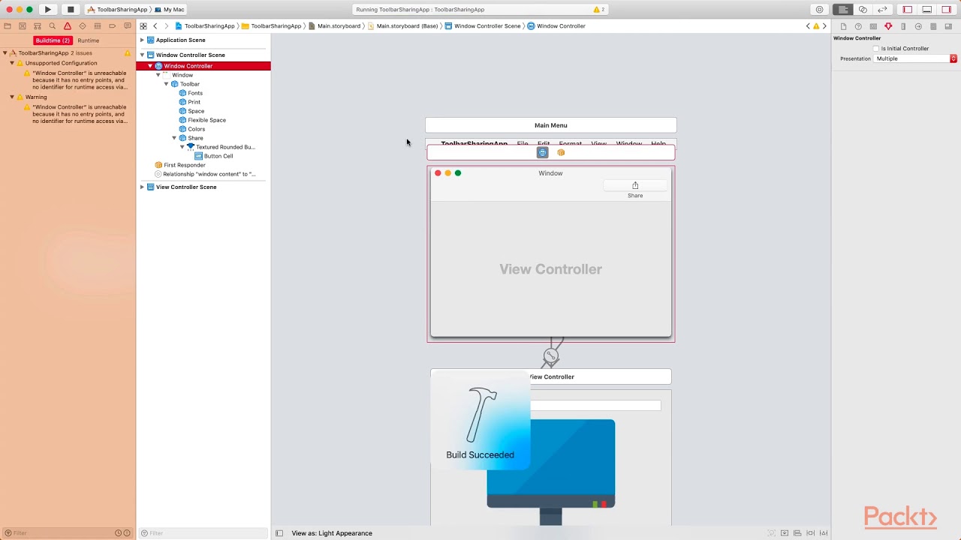Toggle the document outline visibility

point(279,533)
